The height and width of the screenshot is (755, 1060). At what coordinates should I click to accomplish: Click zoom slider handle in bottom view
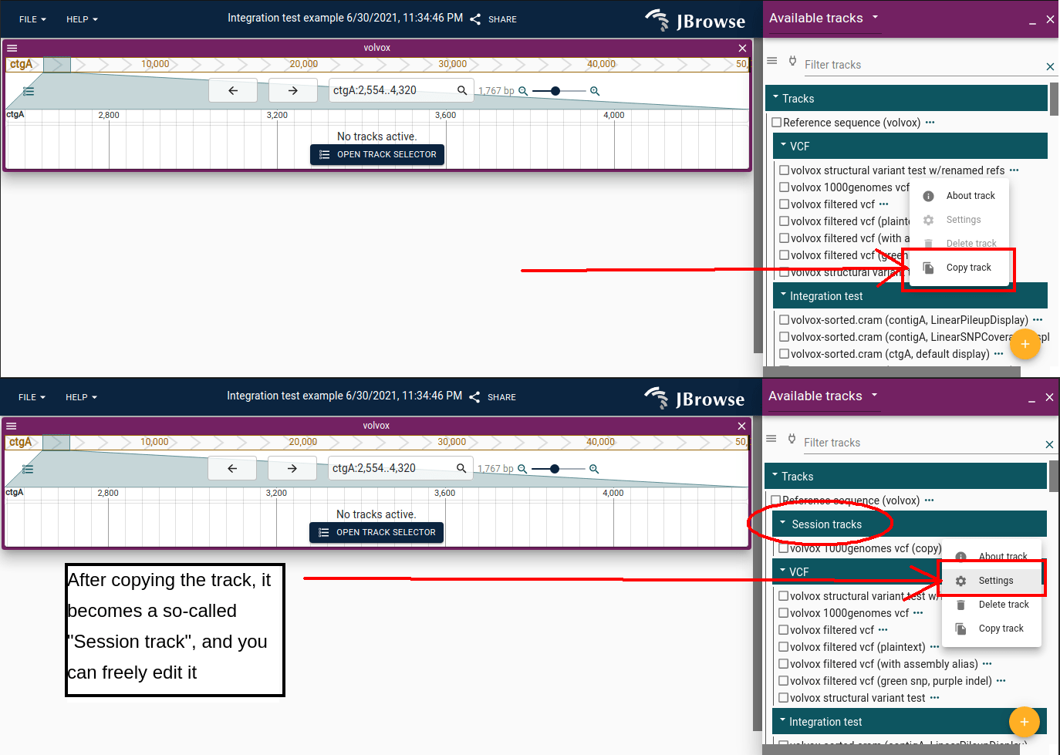pyautogui.click(x=555, y=469)
